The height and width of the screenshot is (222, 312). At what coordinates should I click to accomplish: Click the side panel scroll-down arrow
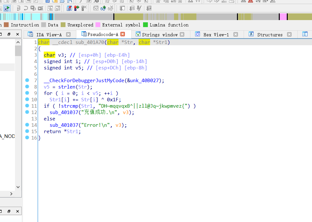[18, 187]
